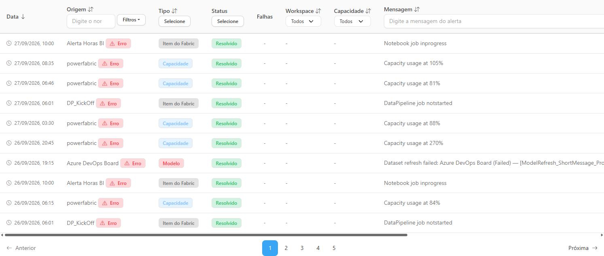Click the scrollbar right arrow

tap(602, 235)
